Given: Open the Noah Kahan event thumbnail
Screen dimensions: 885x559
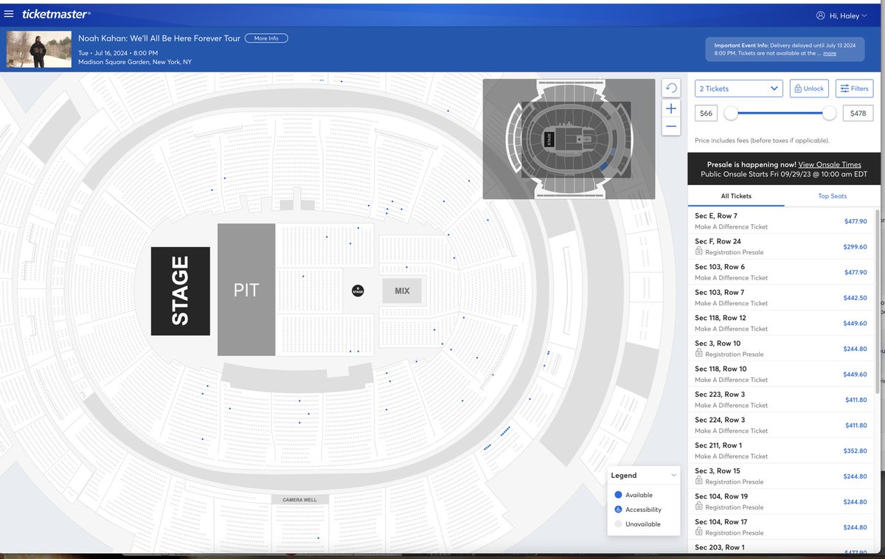Looking at the screenshot, I should click(39, 49).
